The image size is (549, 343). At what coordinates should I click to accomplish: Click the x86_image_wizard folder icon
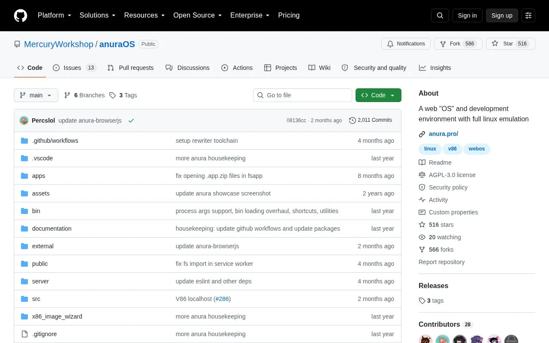(x=24, y=316)
